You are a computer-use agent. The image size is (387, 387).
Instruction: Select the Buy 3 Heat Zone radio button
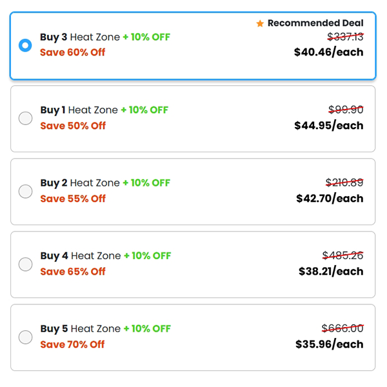pyautogui.click(x=25, y=45)
